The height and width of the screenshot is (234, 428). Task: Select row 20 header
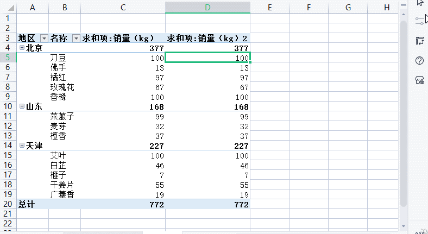(x=8, y=205)
